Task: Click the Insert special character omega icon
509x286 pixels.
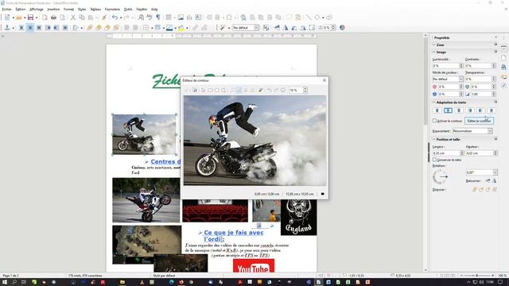Action: [229, 17]
